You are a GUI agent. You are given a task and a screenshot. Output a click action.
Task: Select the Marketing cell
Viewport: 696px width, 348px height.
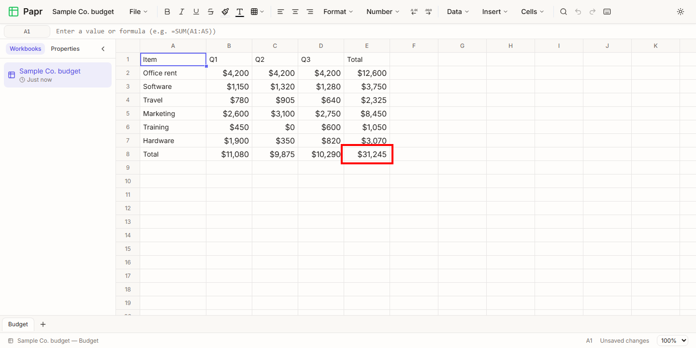[x=173, y=114]
